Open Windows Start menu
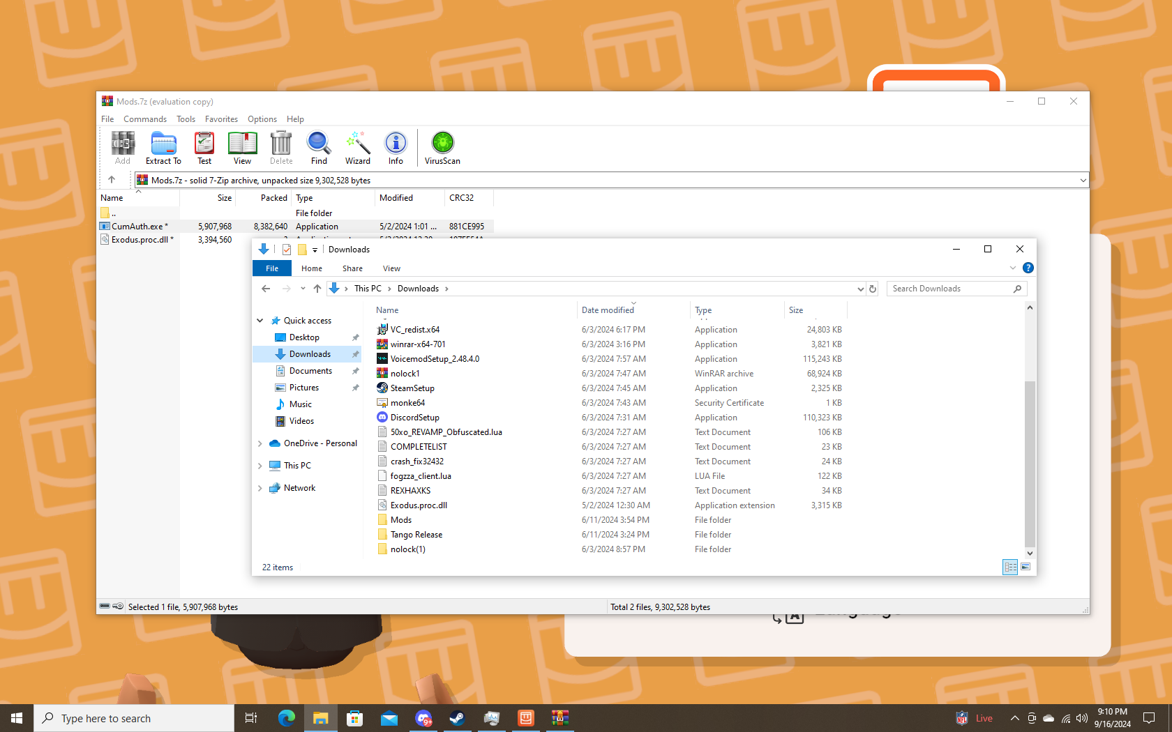1172x732 pixels. point(17,718)
